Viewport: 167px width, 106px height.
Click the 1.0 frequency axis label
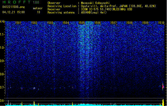(2, 48)
